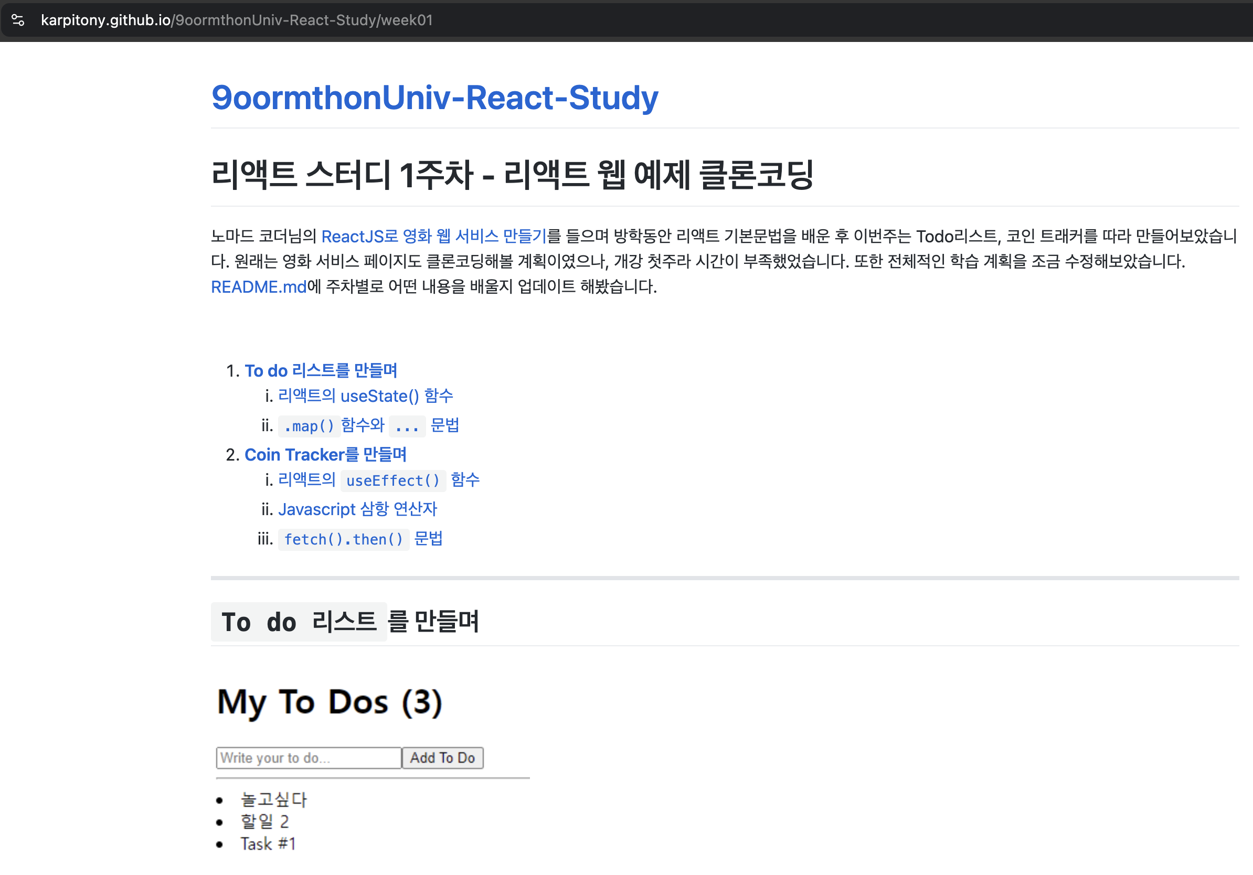Open the ReactJS로 영화 웹 서비스 만들기 link

click(433, 236)
